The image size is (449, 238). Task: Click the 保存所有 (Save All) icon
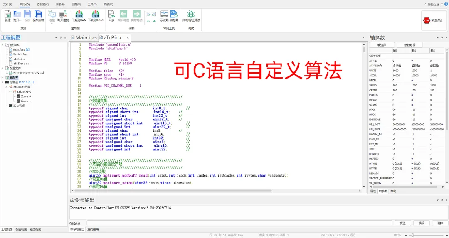point(38,14)
